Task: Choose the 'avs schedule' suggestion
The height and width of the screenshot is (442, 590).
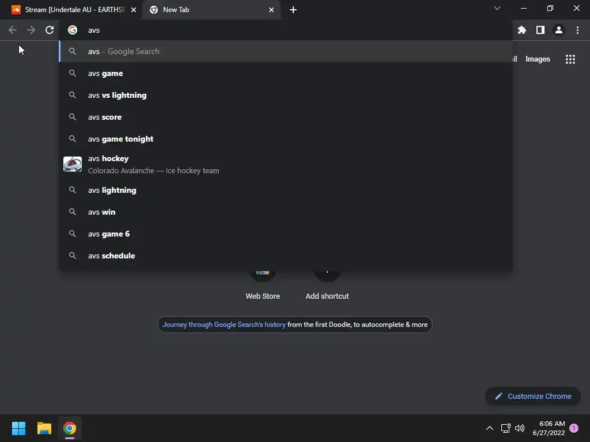Action: [x=286, y=256]
